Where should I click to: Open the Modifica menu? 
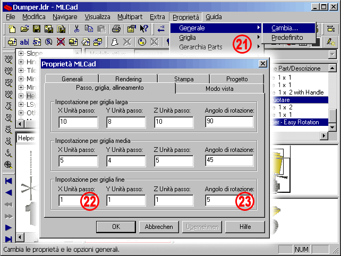click(34, 17)
